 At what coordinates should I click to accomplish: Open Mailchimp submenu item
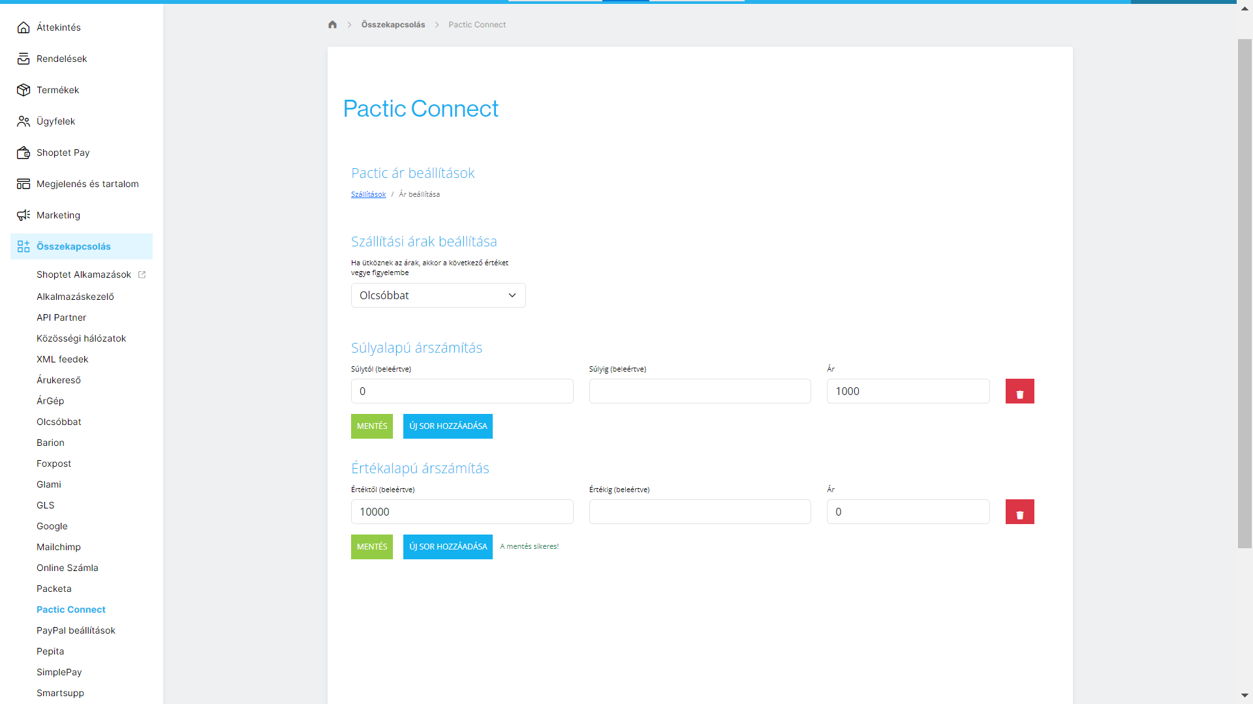click(x=59, y=547)
